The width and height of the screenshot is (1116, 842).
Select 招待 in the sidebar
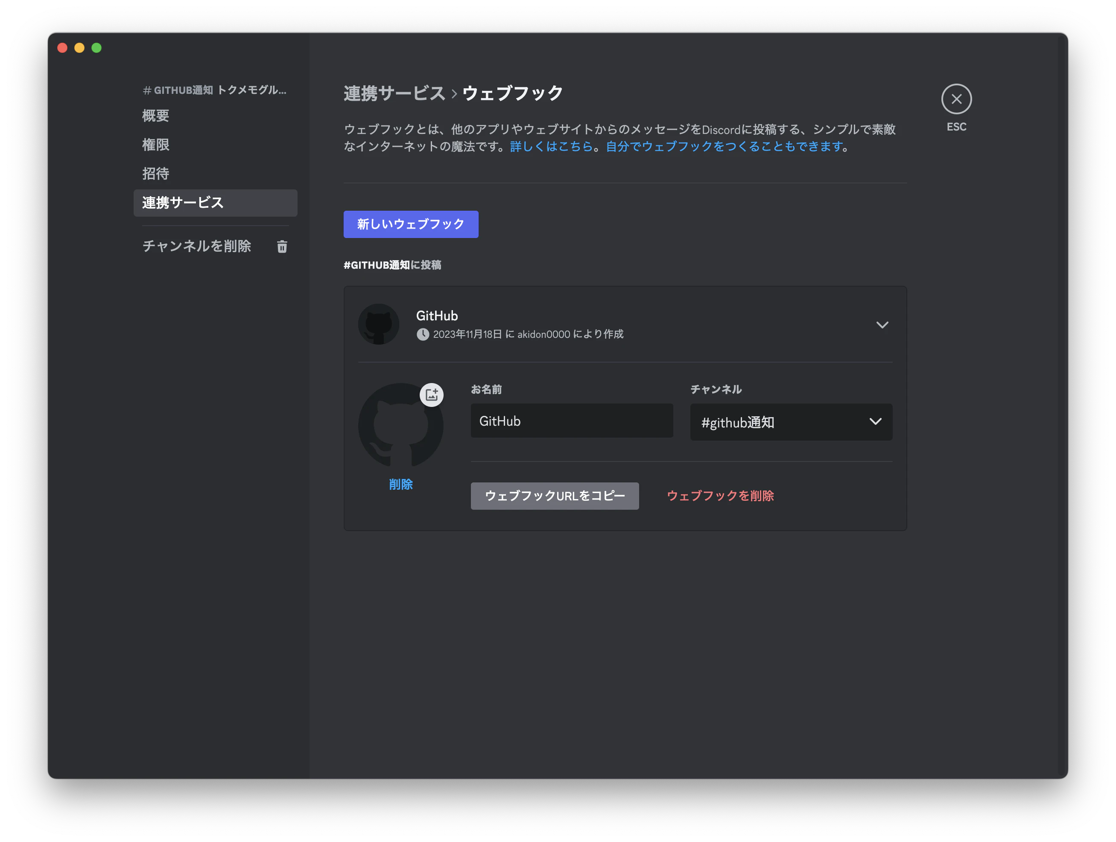(x=156, y=174)
